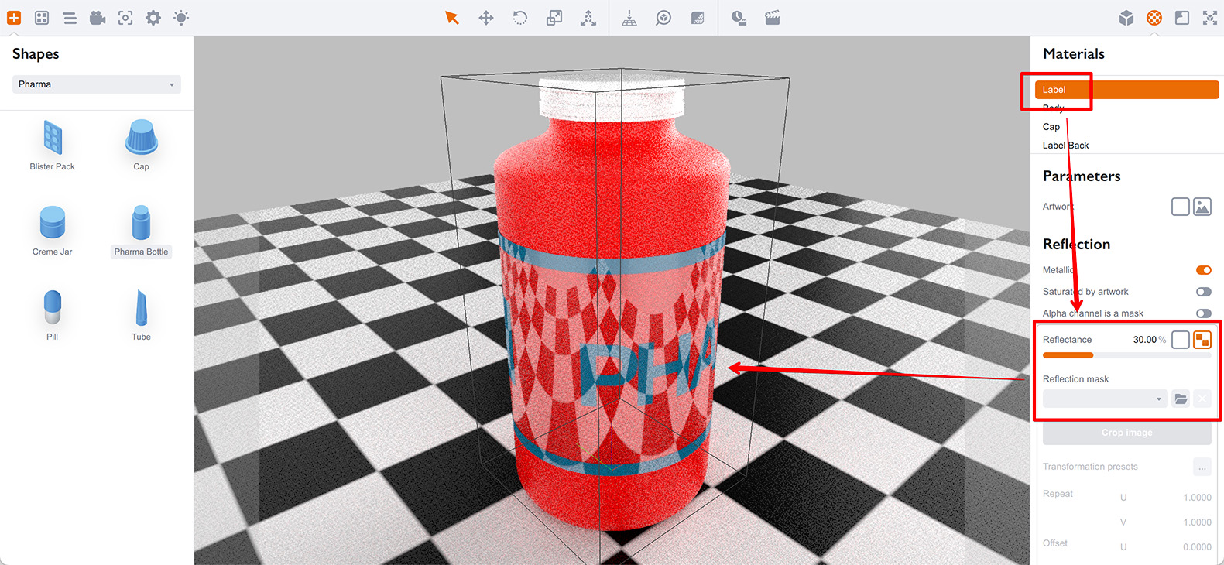The image size is (1224, 565).
Task: Click the orange add shape plus icon
Action: 14,18
